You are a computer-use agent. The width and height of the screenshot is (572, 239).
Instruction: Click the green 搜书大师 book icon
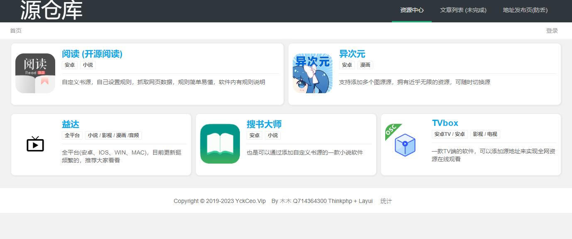coord(220,144)
